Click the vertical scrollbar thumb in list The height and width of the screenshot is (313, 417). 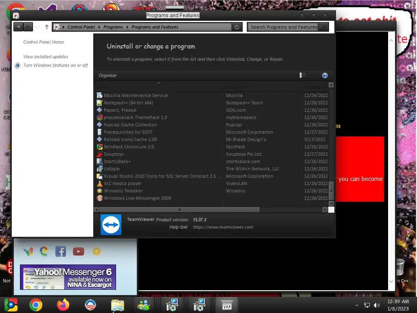(x=331, y=191)
